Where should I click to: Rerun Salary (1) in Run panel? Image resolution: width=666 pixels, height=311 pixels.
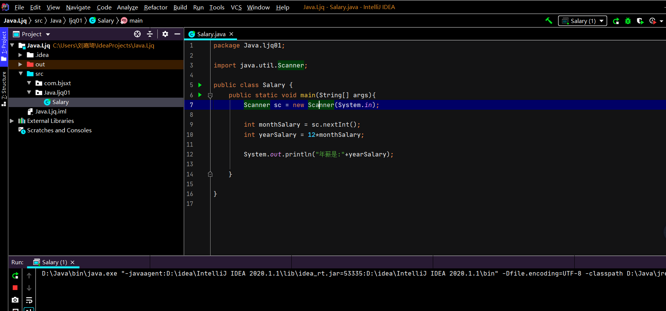[15, 276]
